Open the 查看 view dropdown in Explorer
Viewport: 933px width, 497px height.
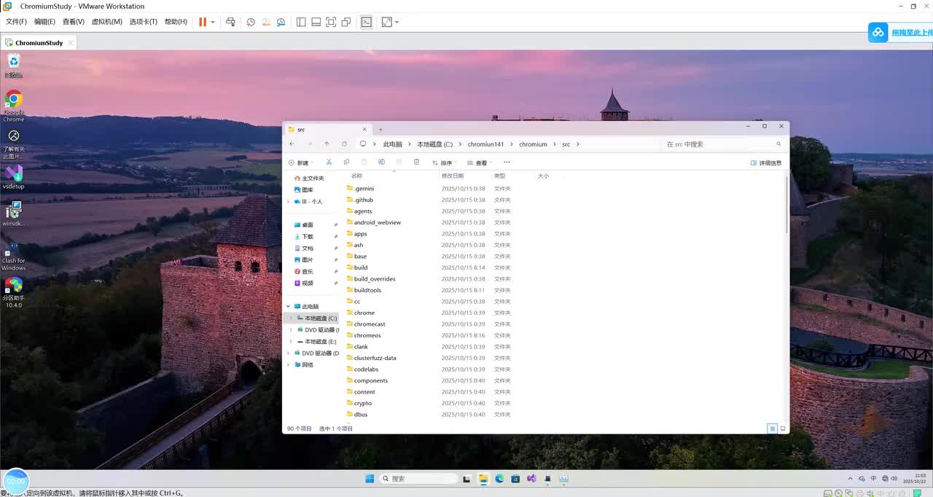[480, 163]
